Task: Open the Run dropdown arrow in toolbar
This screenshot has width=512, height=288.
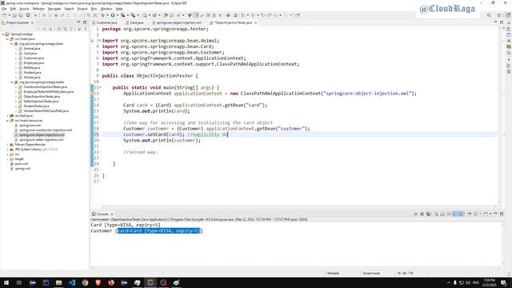Action: pyautogui.click(x=118, y=15)
